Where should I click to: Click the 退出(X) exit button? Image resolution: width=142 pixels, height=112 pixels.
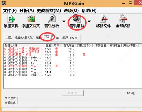click(x=131, y=93)
